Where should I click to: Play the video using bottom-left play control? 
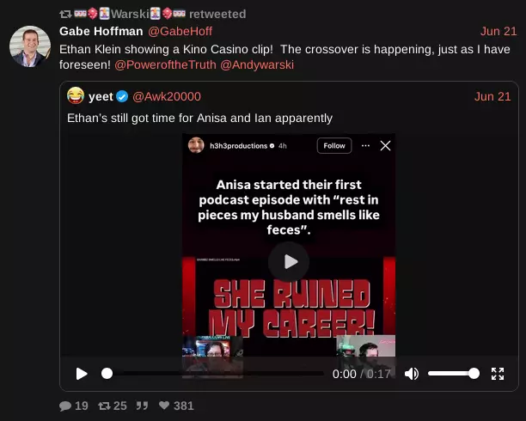(x=82, y=374)
